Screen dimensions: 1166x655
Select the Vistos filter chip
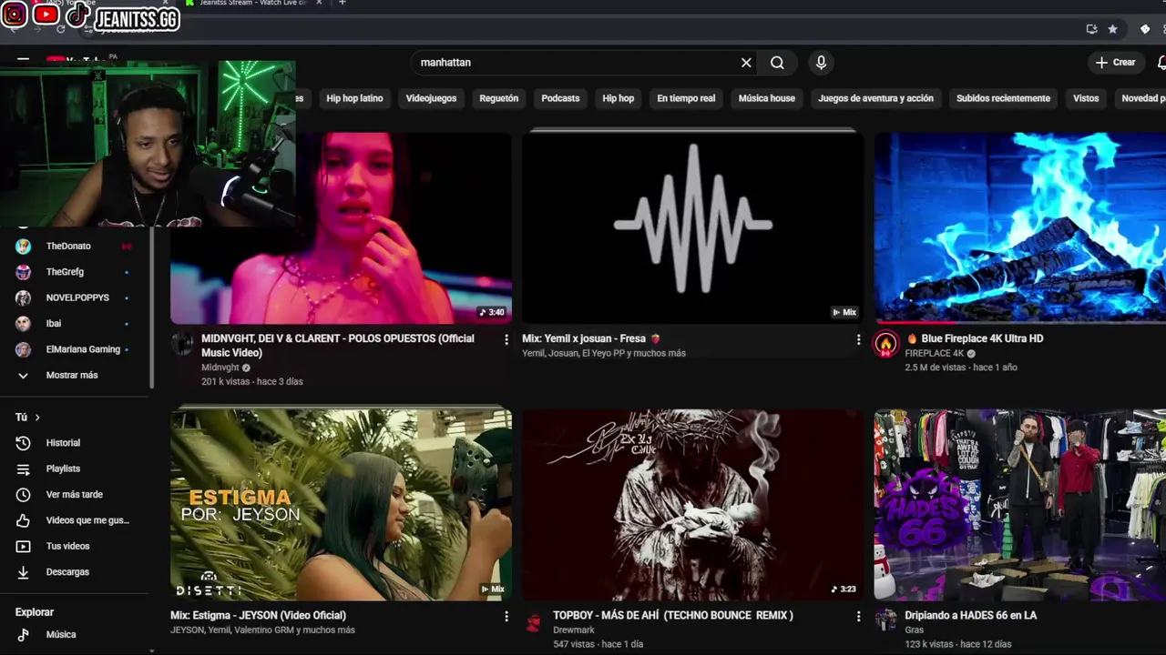pos(1086,98)
